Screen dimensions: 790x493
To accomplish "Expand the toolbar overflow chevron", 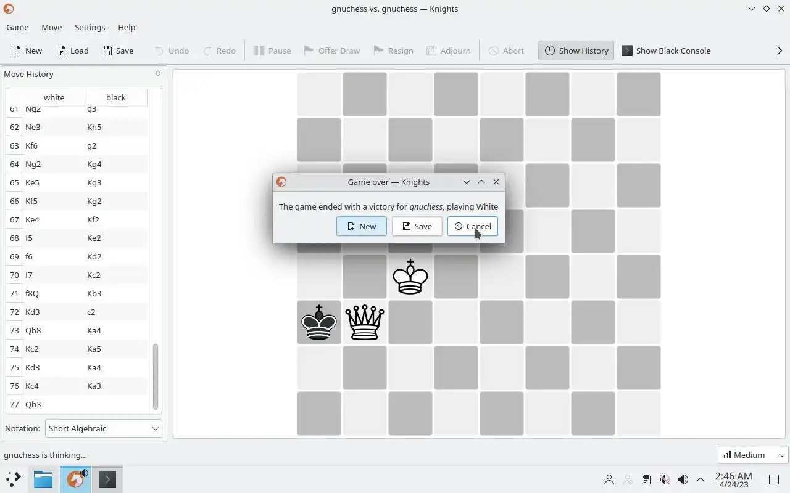I will [x=780, y=51].
